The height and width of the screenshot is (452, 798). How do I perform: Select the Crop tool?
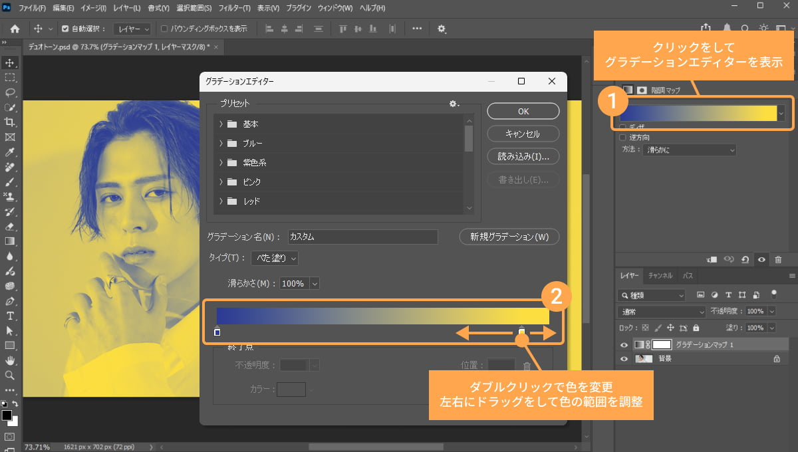pos(9,122)
